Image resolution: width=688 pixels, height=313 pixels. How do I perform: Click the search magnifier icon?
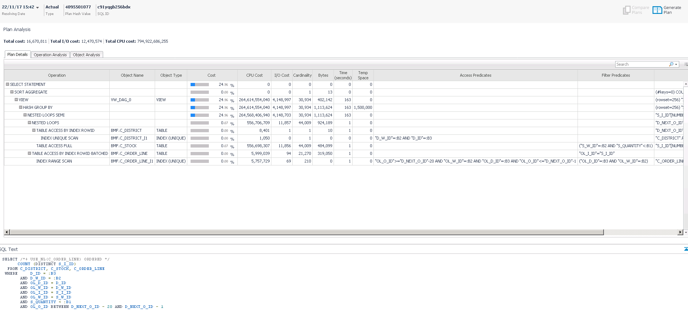pyautogui.click(x=671, y=64)
